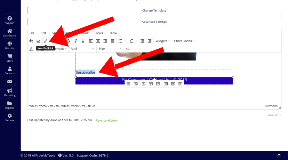Click the delete row icon
The height and width of the screenshot is (160, 288).
pos(158,84)
